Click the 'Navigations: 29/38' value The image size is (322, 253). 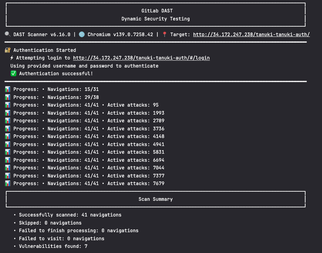[73, 97]
